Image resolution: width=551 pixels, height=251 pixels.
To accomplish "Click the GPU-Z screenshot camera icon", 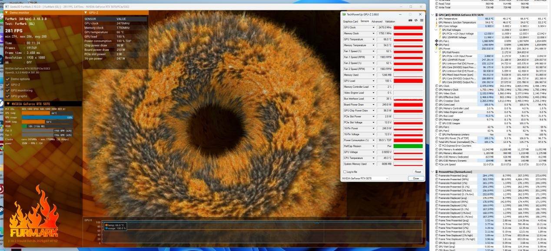I will (x=411, y=20).
